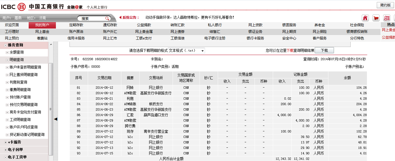Go to the 欢迎页面 tab
Image resolution: width=395 pixels, height=161 pixels.
[12, 25]
